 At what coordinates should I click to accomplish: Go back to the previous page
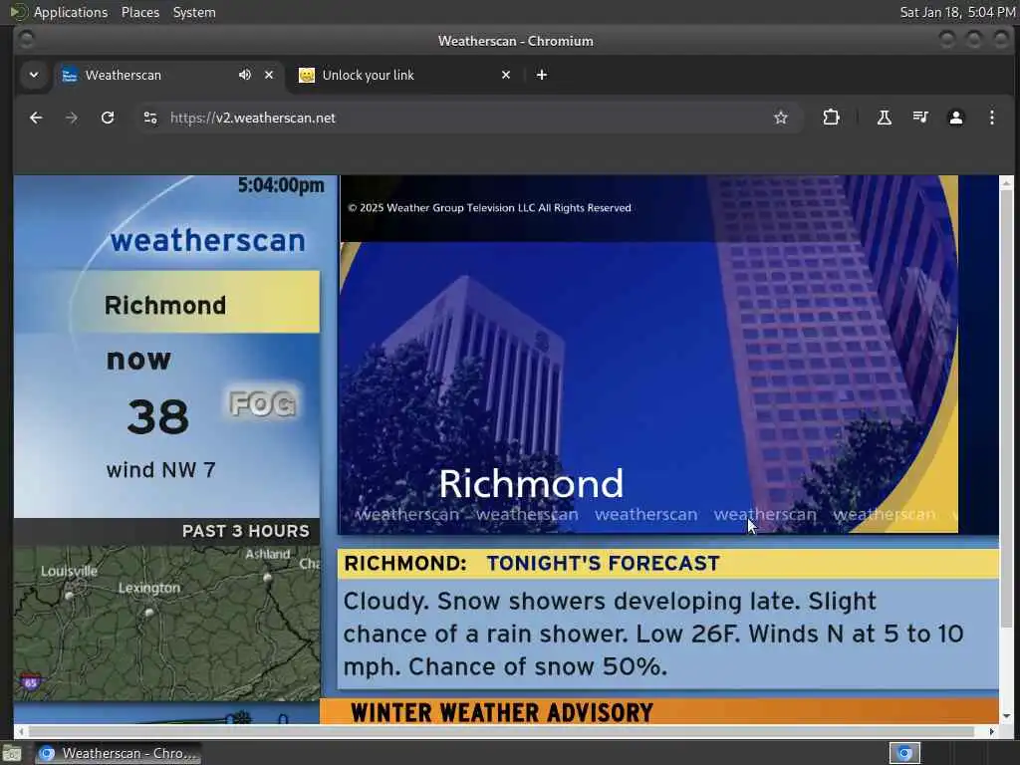click(36, 118)
